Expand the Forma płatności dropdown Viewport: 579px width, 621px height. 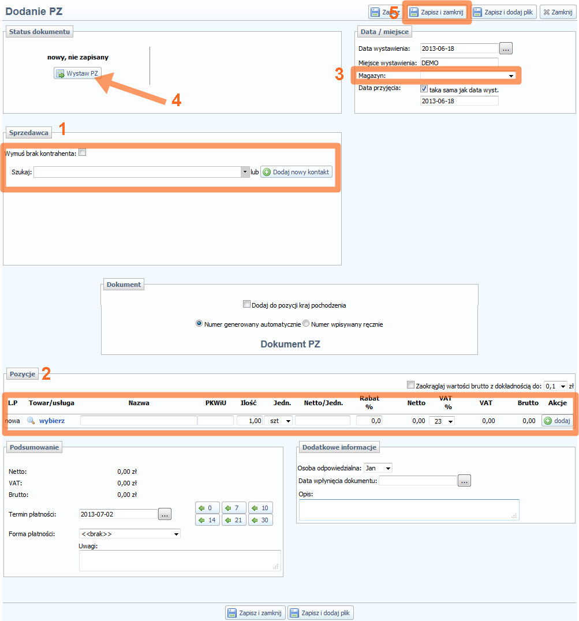(x=129, y=534)
